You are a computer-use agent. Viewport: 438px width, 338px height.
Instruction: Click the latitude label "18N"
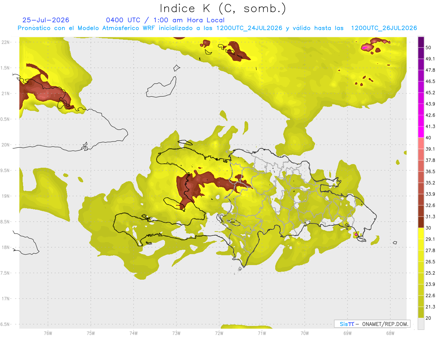[x=6, y=248]
